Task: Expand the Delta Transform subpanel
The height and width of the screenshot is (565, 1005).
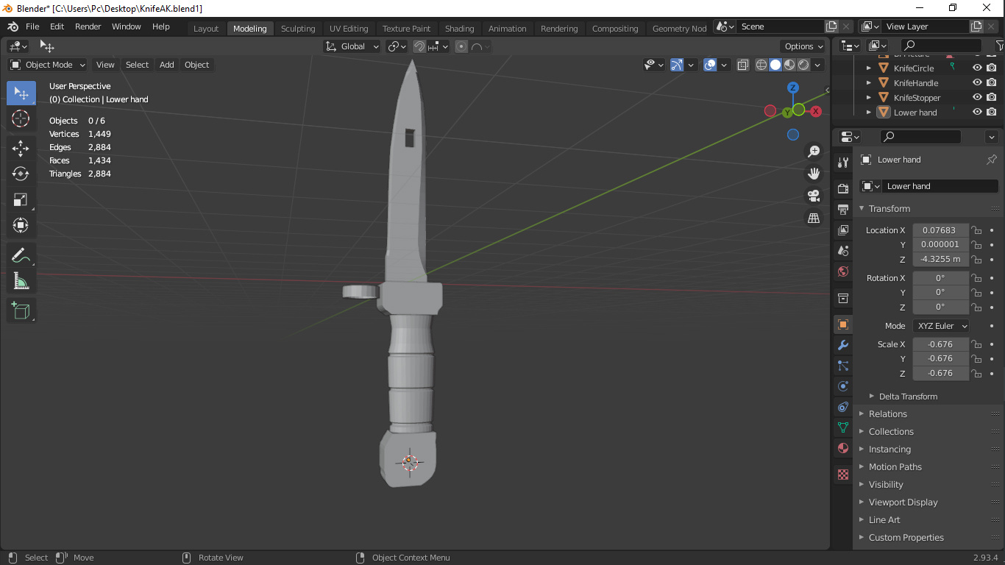Action: coord(908,396)
